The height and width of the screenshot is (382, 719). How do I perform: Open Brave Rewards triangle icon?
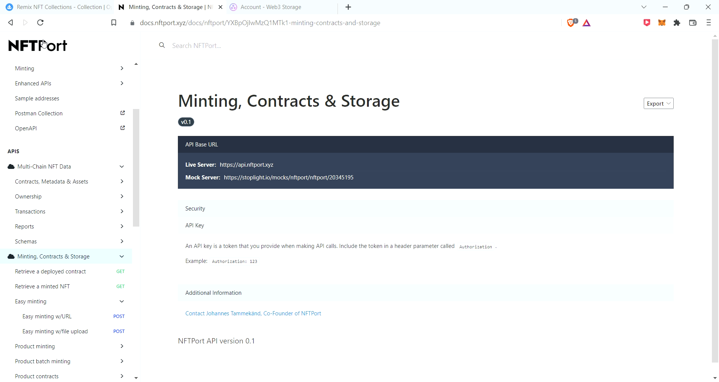(x=586, y=23)
